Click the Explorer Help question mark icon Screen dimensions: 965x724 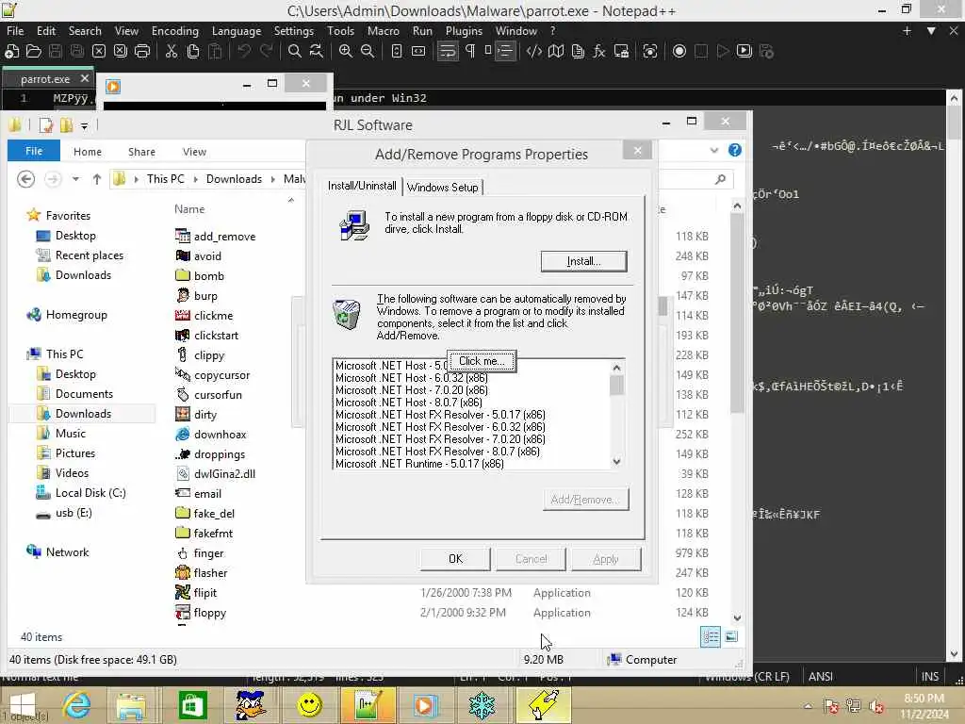pos(735,150)
